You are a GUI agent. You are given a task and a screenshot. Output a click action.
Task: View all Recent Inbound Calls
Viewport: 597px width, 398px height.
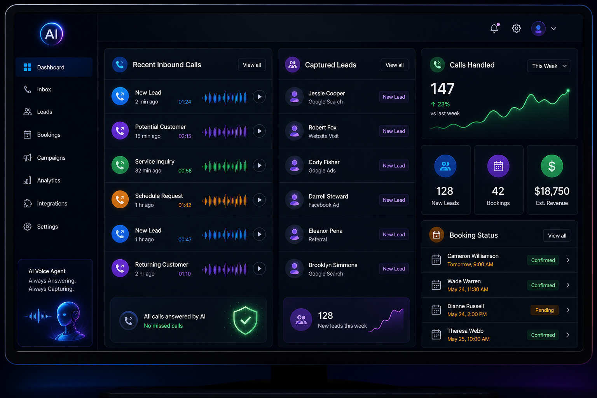252,65
